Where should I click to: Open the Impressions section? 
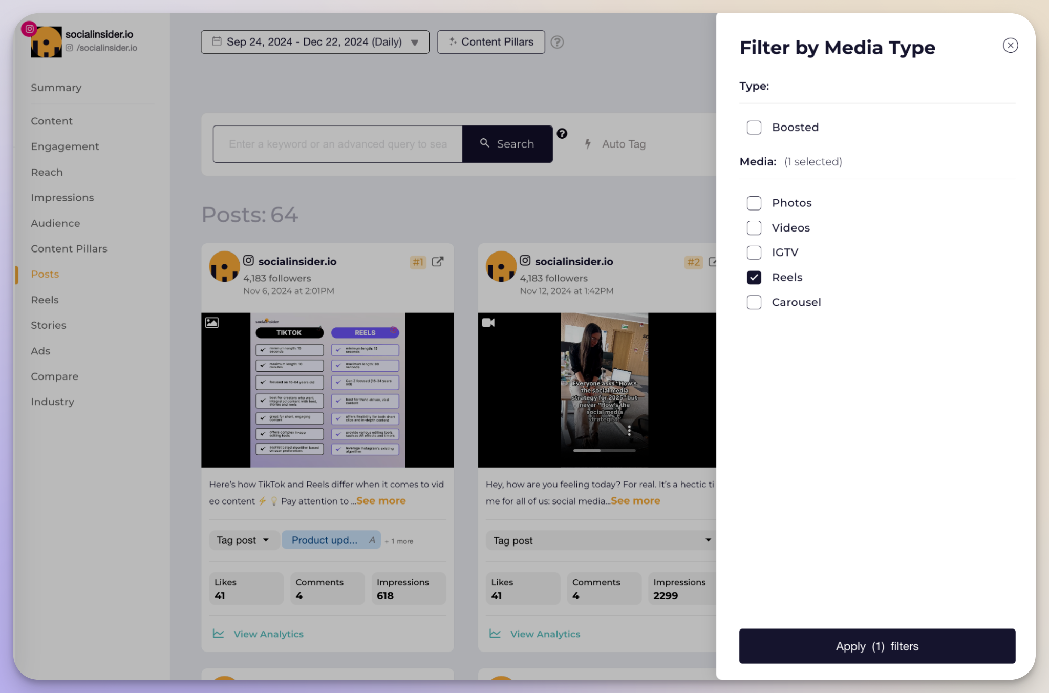[x=62, y=198]
